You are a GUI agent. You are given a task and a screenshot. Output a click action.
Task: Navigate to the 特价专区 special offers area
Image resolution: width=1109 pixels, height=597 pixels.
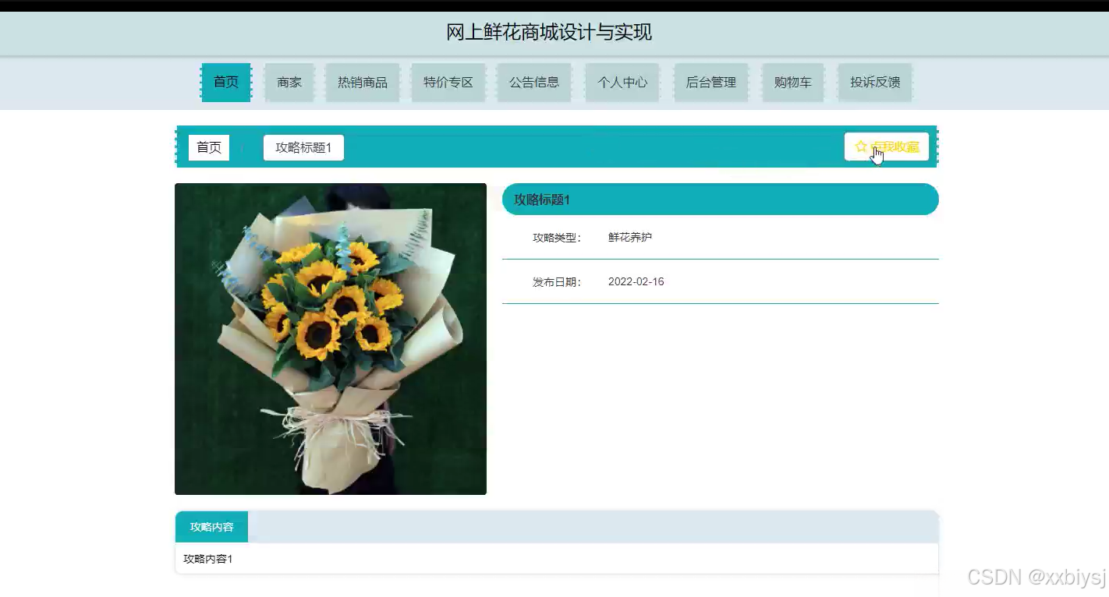tap(448, 82)
